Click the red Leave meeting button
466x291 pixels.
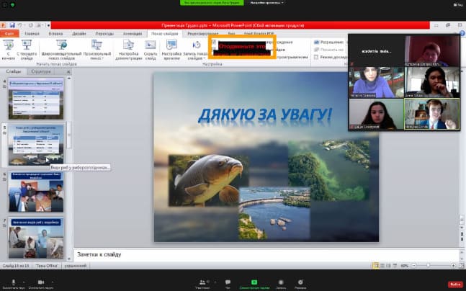[x=456, y=285]
